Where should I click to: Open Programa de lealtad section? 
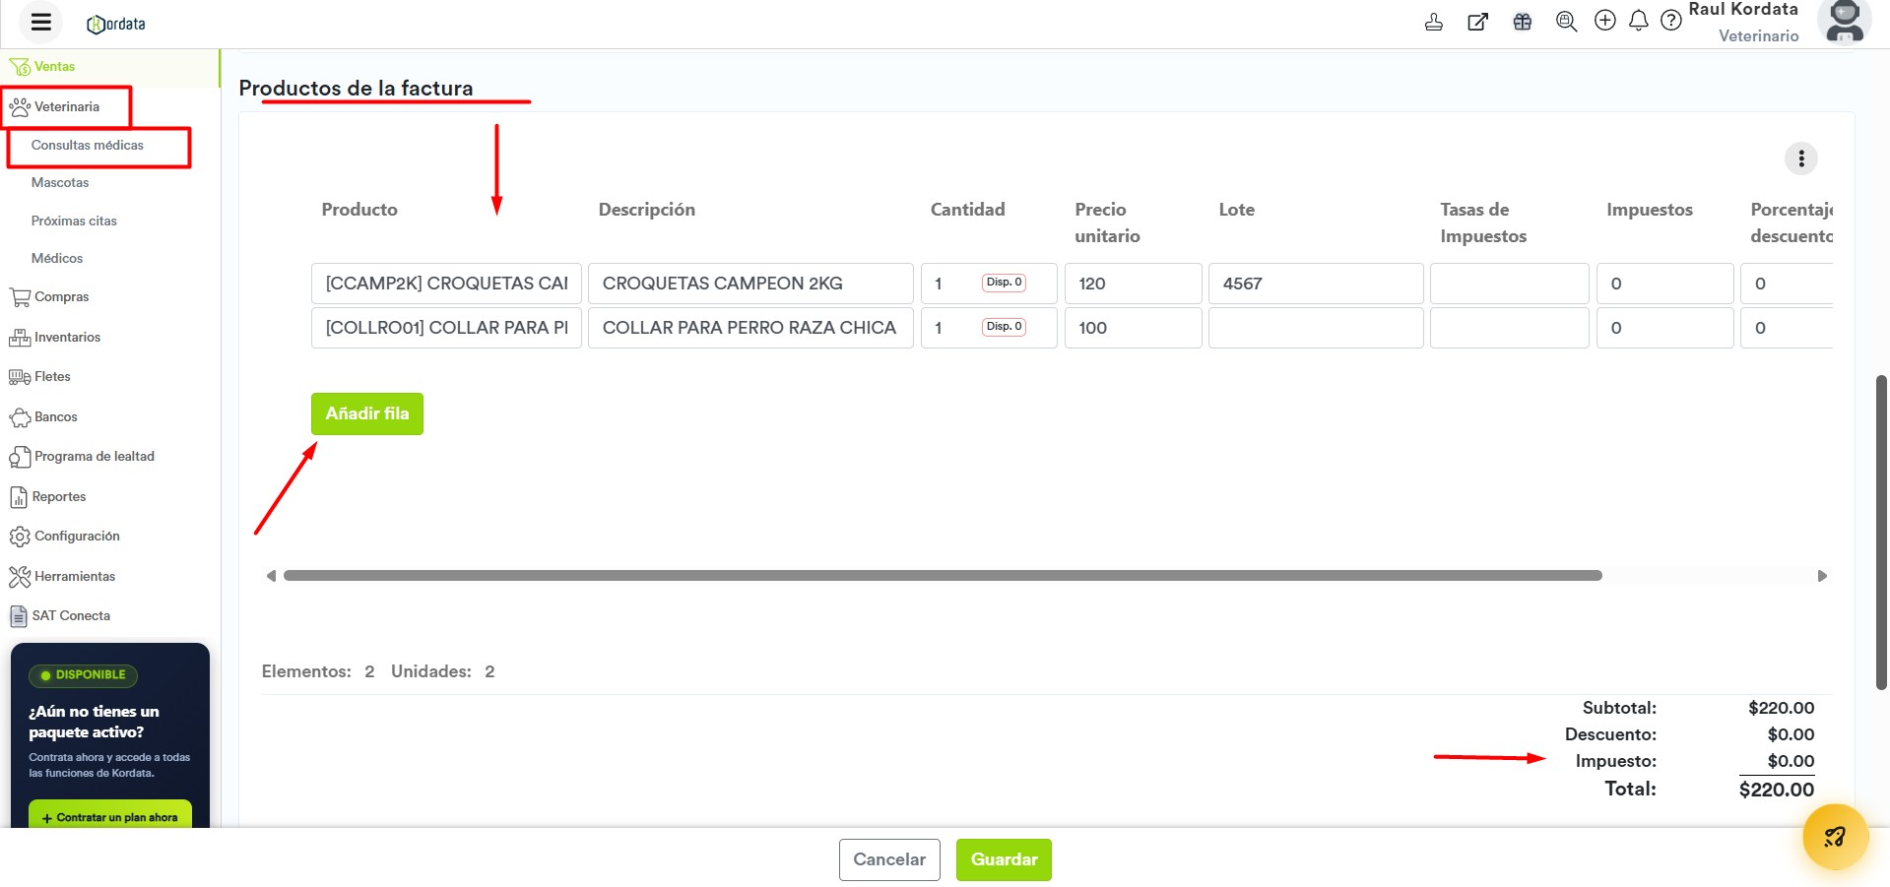(x=82, y=457)
